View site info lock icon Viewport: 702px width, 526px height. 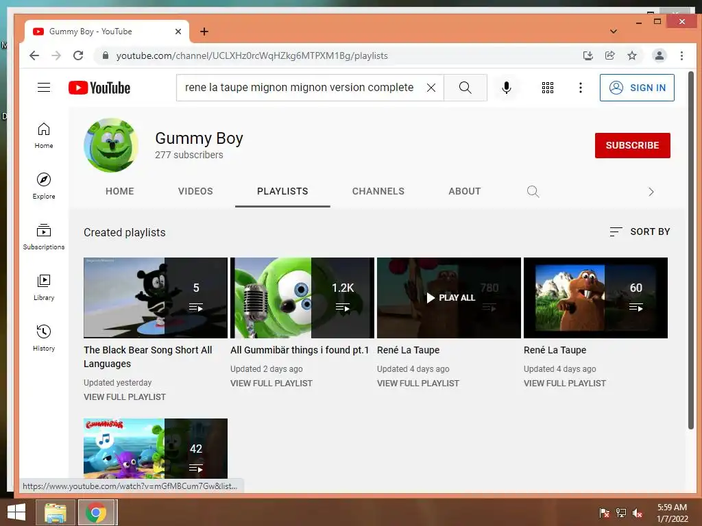(105, 55)
